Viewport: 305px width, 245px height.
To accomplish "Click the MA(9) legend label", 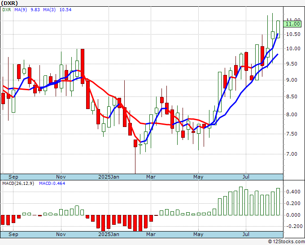I will (21, 9).
